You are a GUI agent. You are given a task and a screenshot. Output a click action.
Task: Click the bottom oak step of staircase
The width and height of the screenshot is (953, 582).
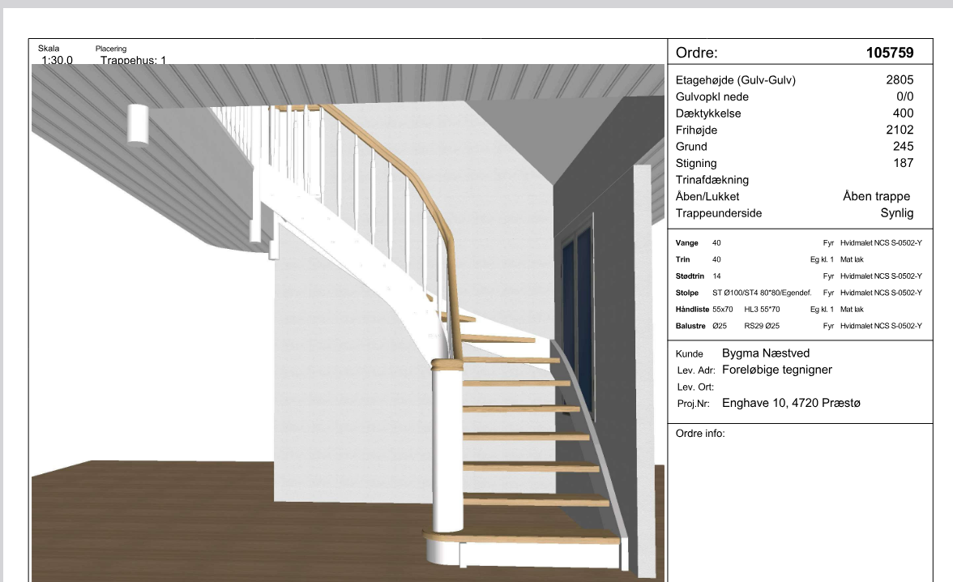pyautogui.click(x=519, y=537)
